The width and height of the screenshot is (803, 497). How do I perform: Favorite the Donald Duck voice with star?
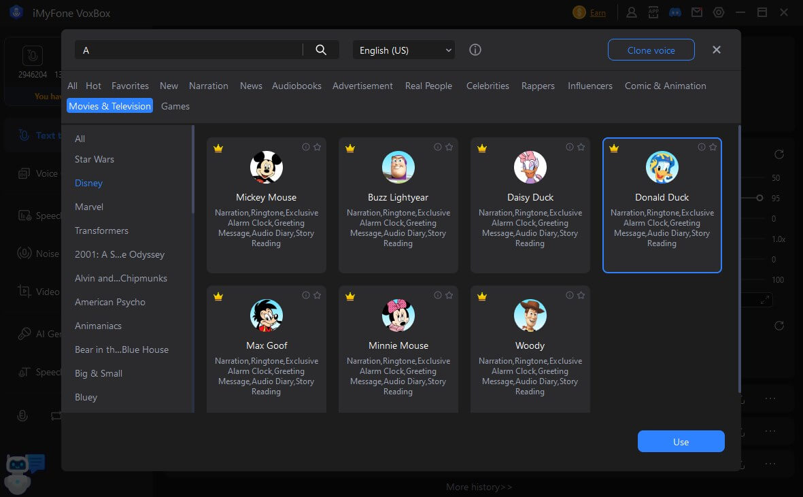pyautogui.click(x=713, y=147)
